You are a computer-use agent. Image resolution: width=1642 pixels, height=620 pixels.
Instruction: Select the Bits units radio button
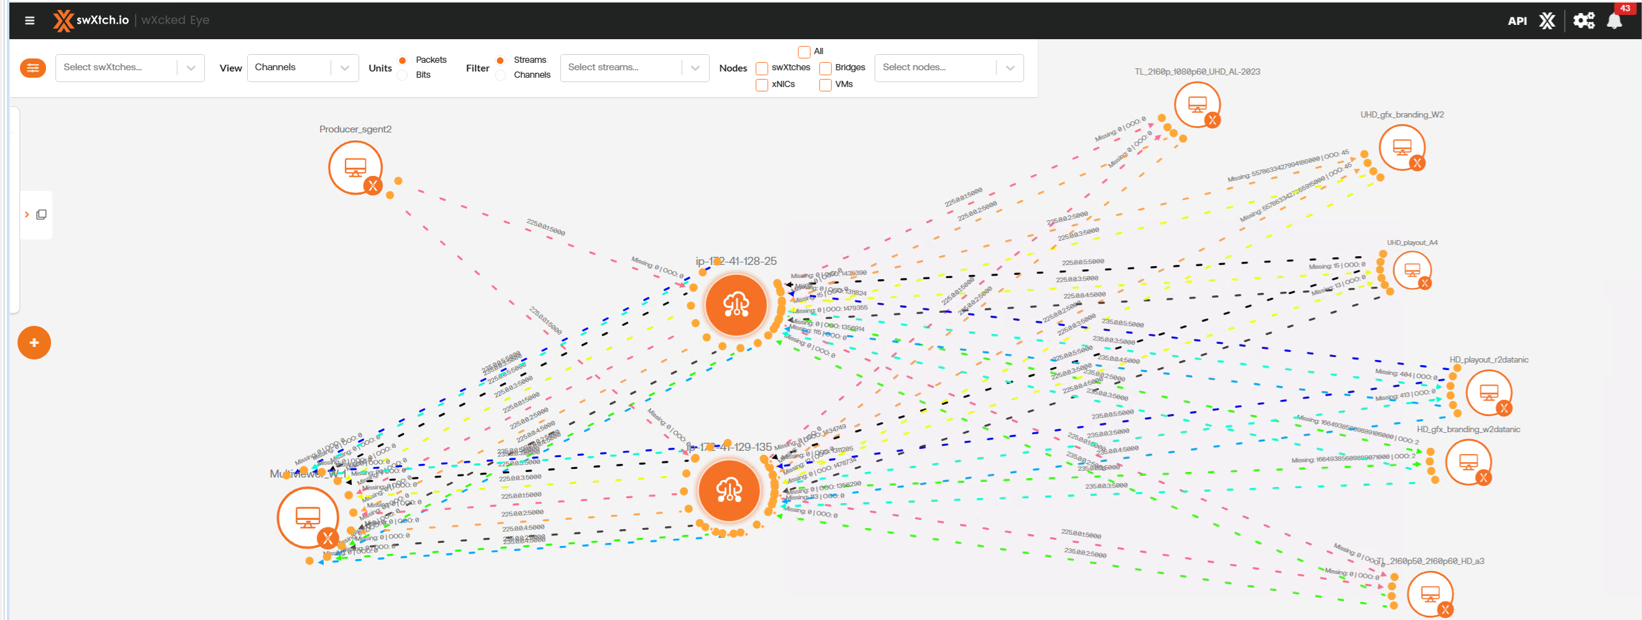(402, 75)
